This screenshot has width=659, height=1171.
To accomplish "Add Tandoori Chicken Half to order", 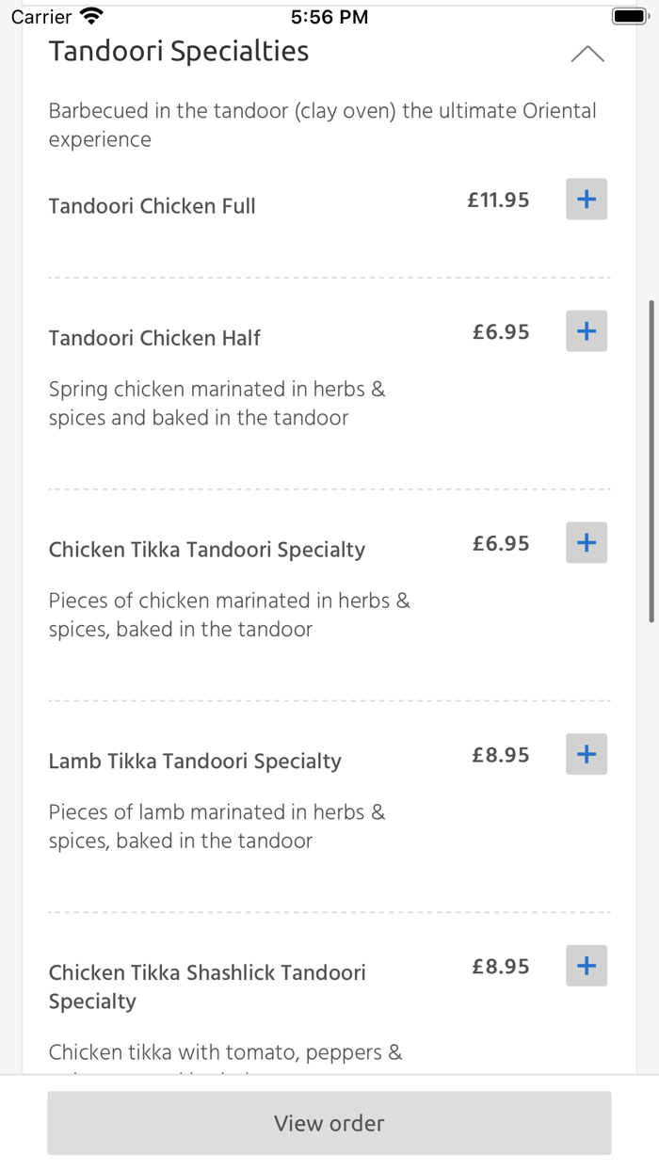I will pyautogui.click(x=586, y=330).
